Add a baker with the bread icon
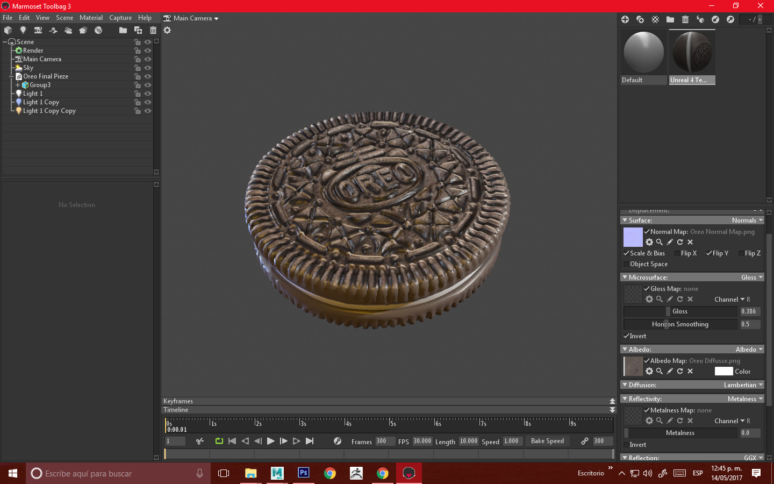 coord(83,30)
